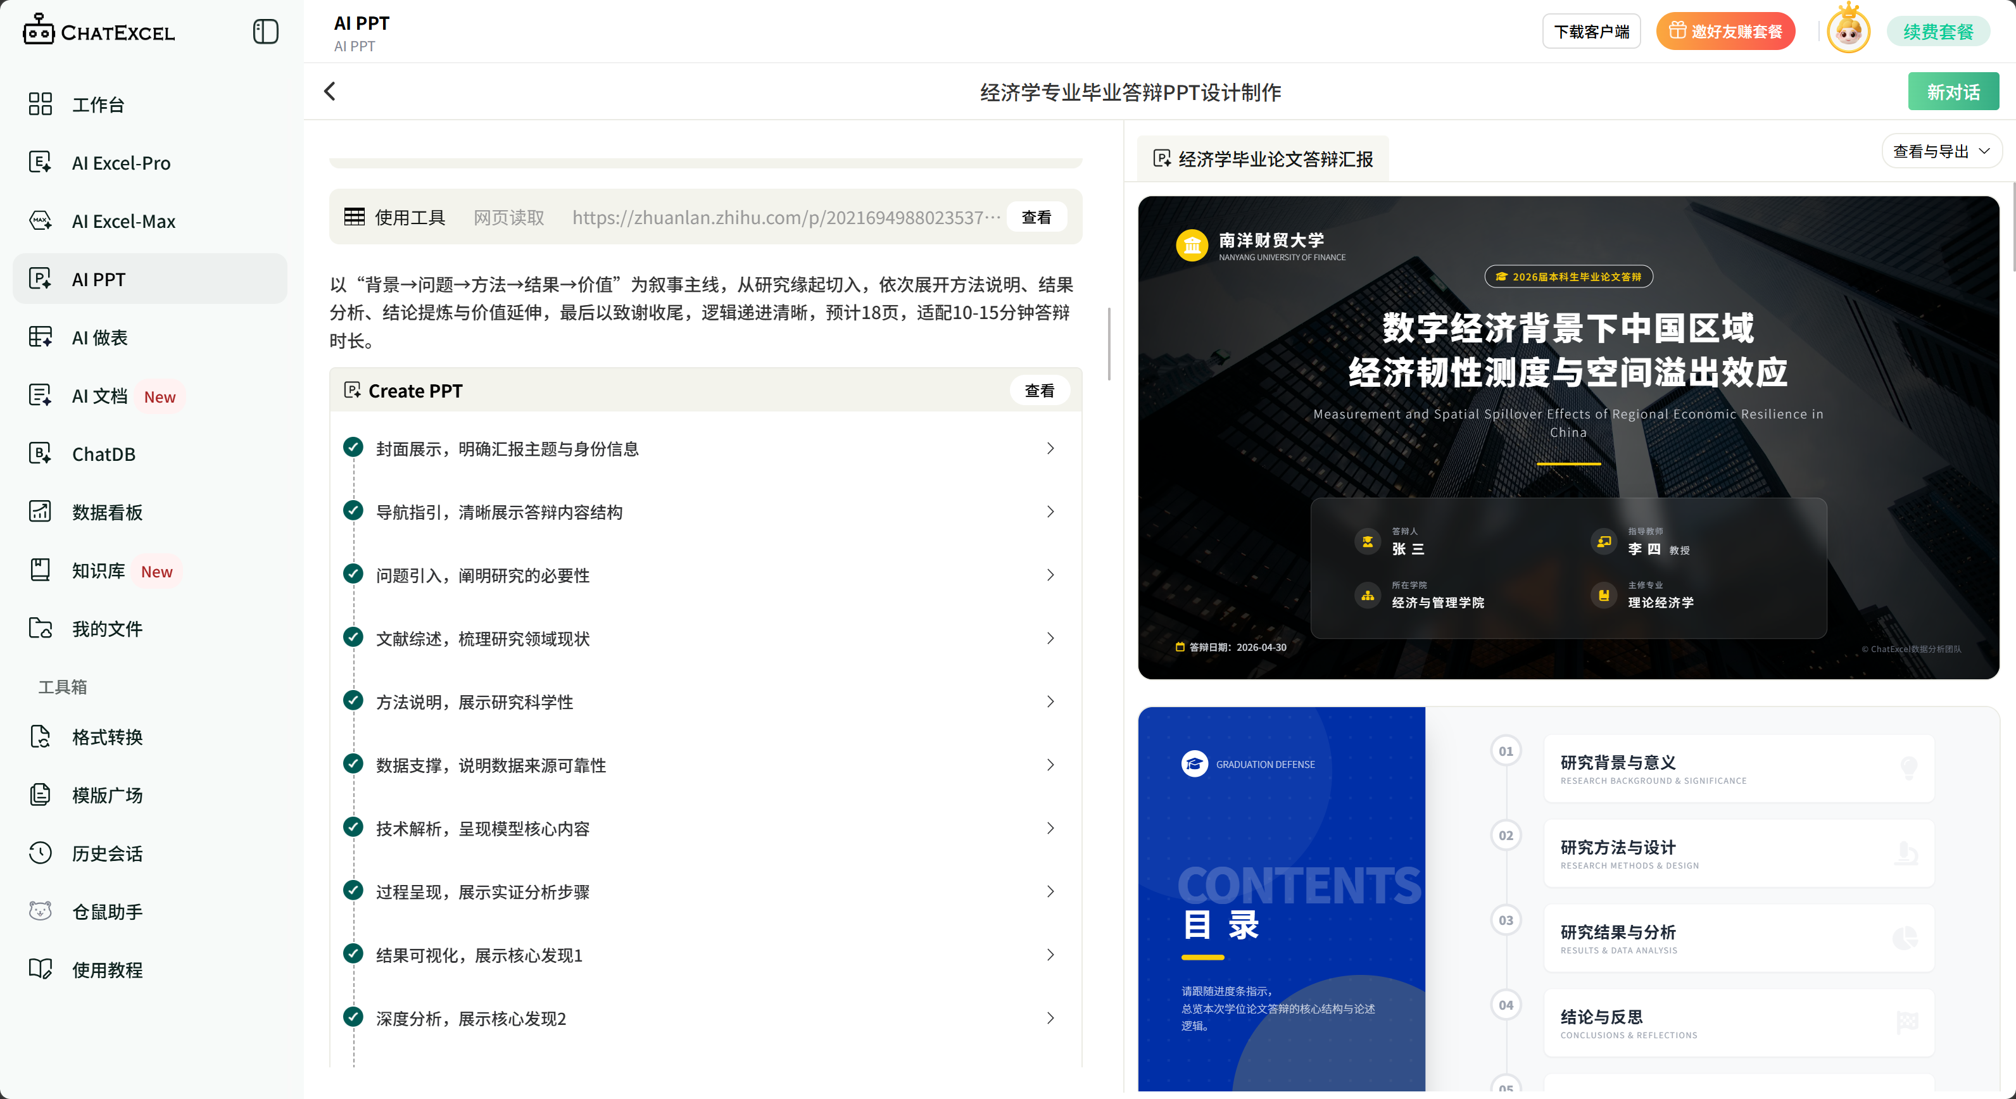This screenshot has height=1099, width=2016.
Task: Click the gift icon in 邀好友赚套餐
Action: 1677,30
